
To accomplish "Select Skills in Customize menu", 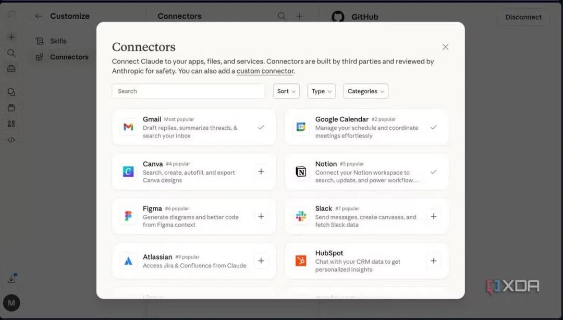I will pos(58,41).
